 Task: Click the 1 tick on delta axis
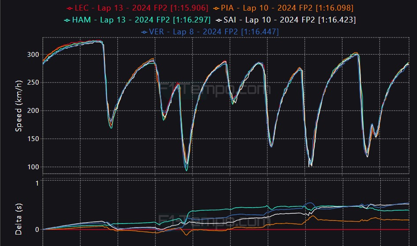(37, 183)
